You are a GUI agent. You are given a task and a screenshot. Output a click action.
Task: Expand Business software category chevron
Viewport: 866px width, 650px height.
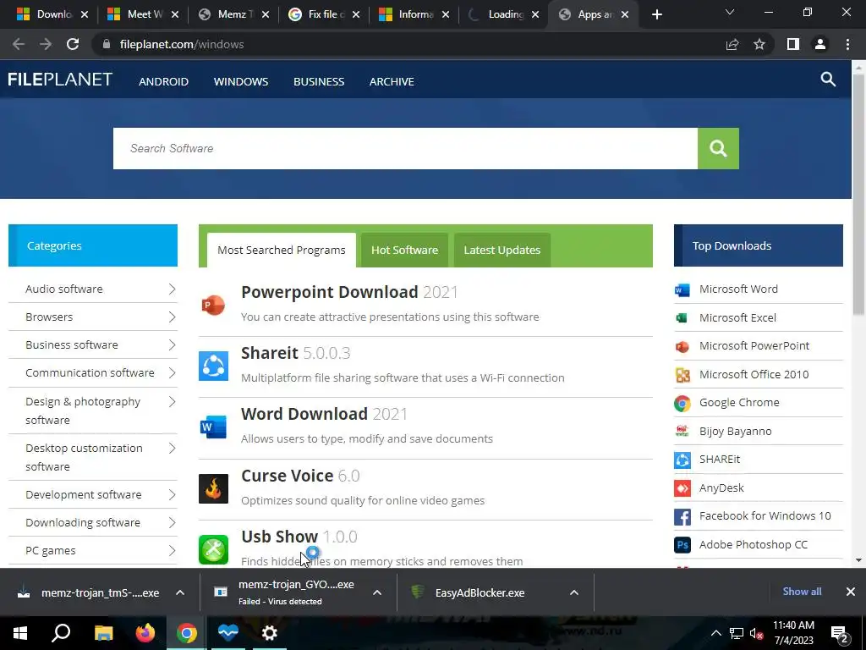172,345
